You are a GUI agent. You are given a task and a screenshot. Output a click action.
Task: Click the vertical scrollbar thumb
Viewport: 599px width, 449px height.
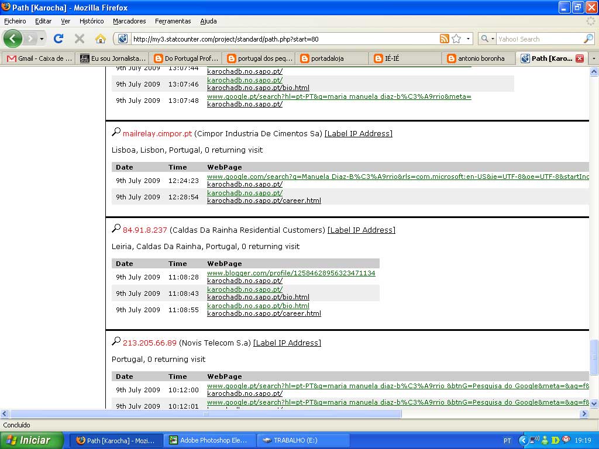coord(594,357)
